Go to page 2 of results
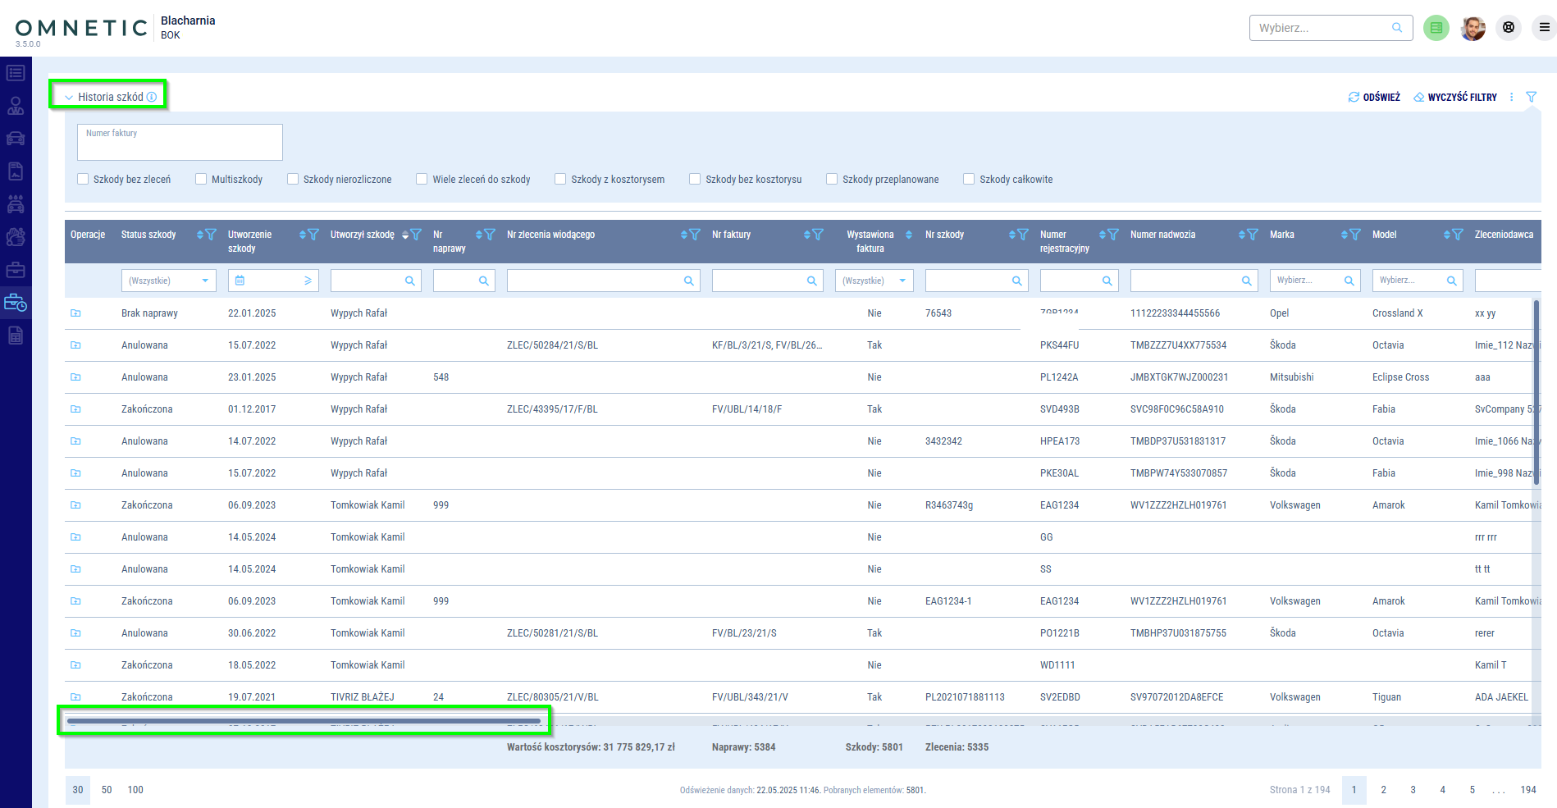Image resolution: width=1557 pixels, height=808 pixels. (1383, 790)
